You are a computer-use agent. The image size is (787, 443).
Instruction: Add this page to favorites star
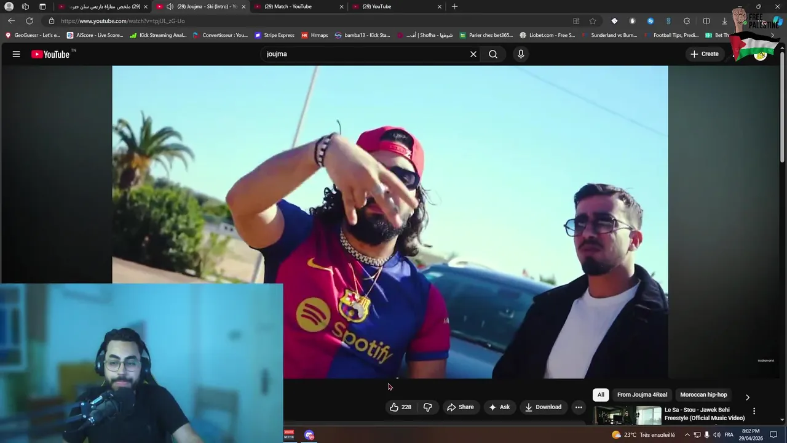(x=593, y=21)
